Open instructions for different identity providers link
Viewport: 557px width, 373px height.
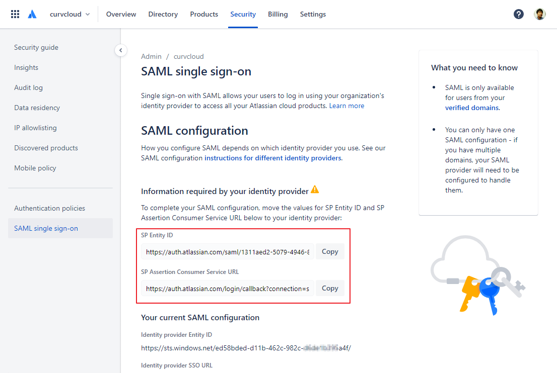273,158
